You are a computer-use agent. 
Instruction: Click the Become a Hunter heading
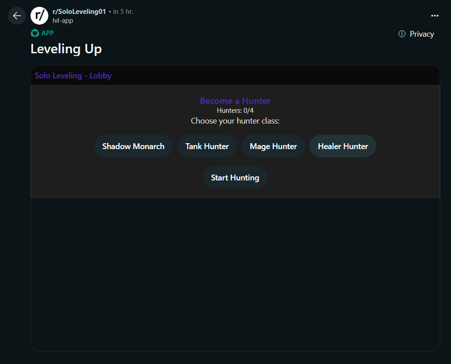235,101
